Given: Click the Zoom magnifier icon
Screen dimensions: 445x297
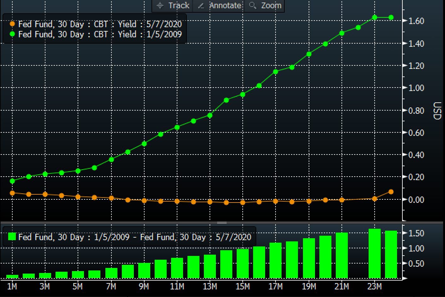Looking at the screenshot, I should tap(252, 5).
